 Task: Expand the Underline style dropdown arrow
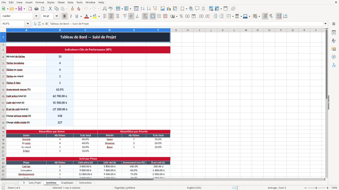81,16
